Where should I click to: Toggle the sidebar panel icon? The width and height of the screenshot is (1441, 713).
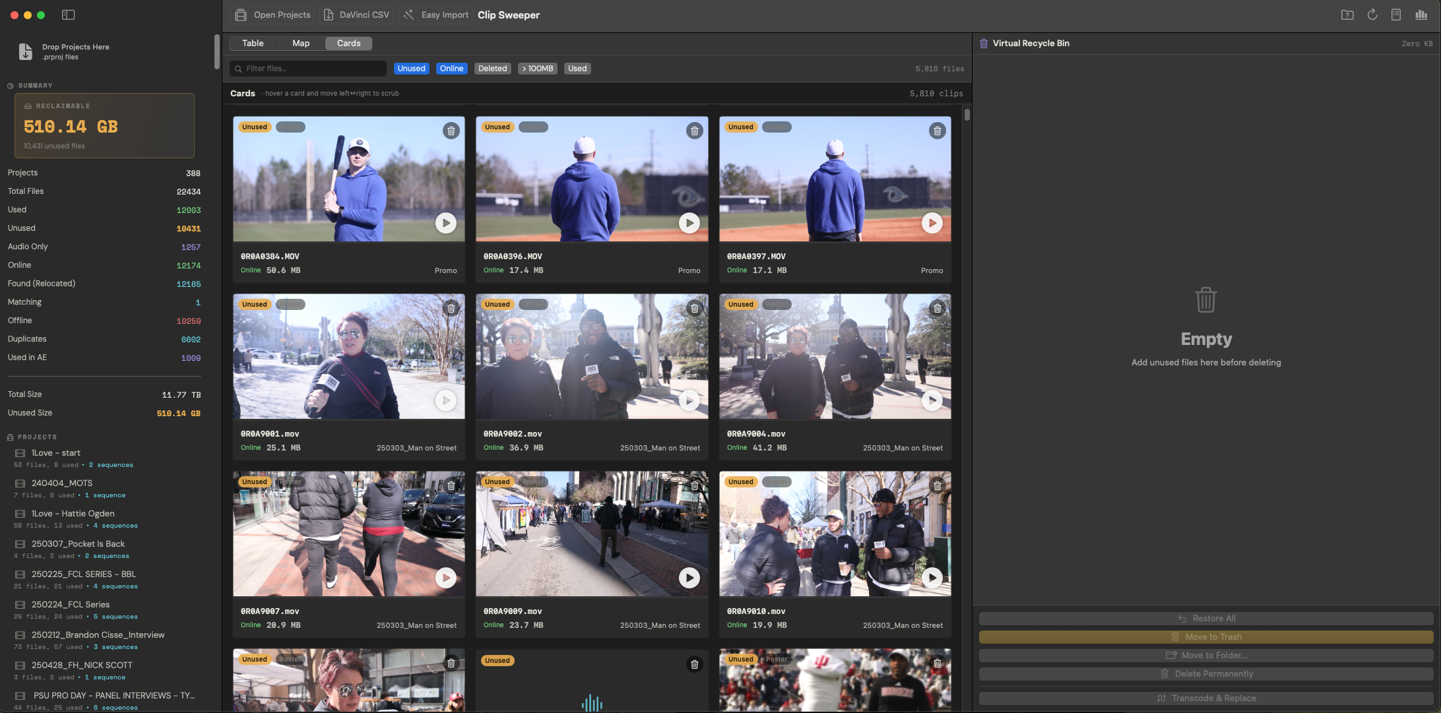69,15
